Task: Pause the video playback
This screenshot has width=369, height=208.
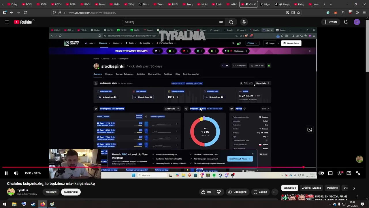Action: [x=6, y=173]
